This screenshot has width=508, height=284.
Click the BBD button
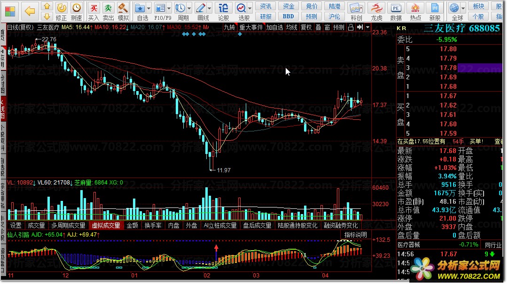289,16
